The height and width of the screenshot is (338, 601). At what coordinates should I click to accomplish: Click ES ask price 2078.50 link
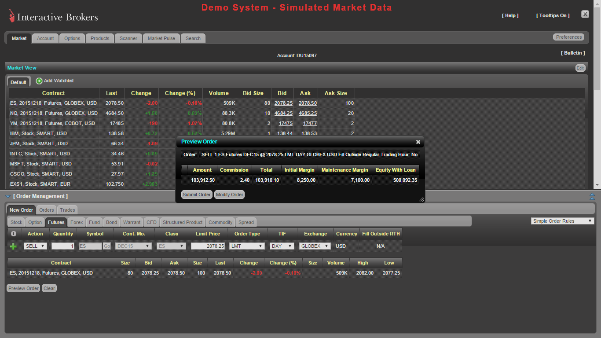(x=308, y=103)
